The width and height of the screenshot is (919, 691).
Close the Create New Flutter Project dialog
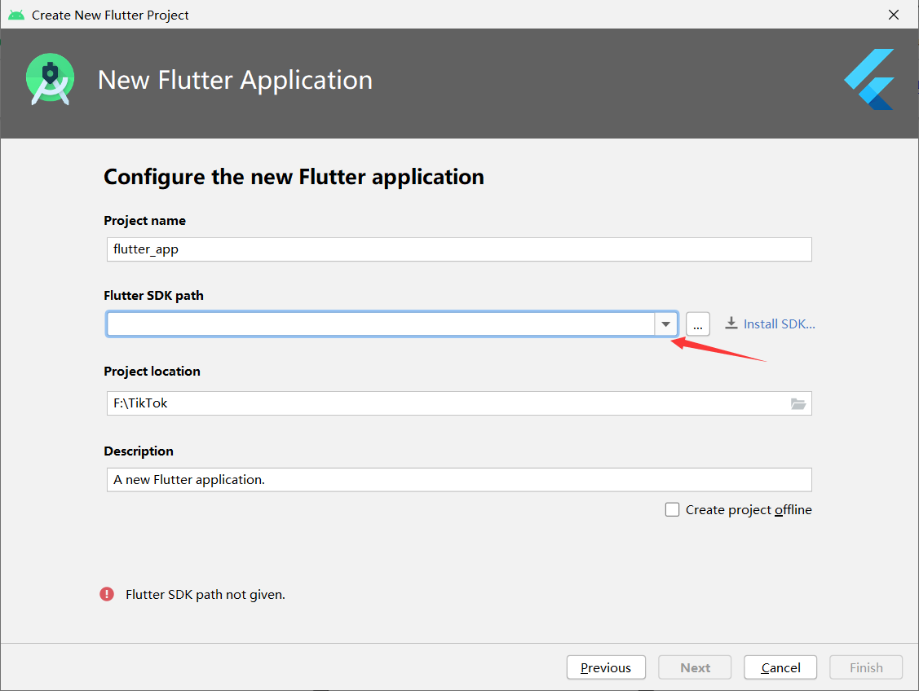[x=893, y=15]
